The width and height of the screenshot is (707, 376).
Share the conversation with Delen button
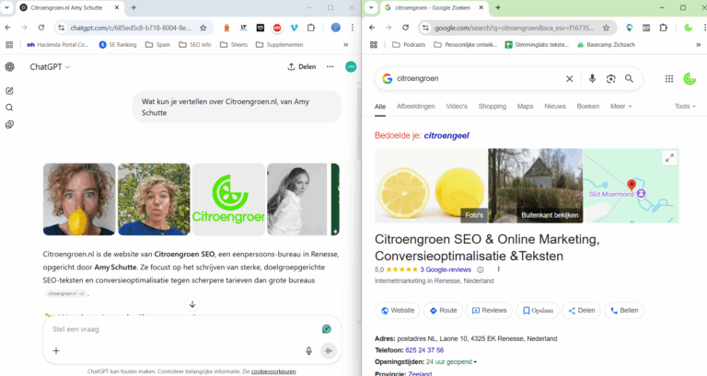point(302,66)
